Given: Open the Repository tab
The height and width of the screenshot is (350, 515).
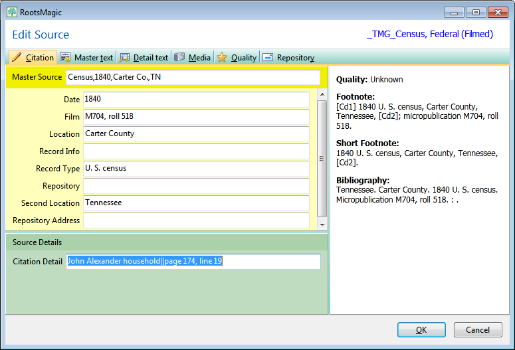Looking at the screenshot, I should click(288, 58).
